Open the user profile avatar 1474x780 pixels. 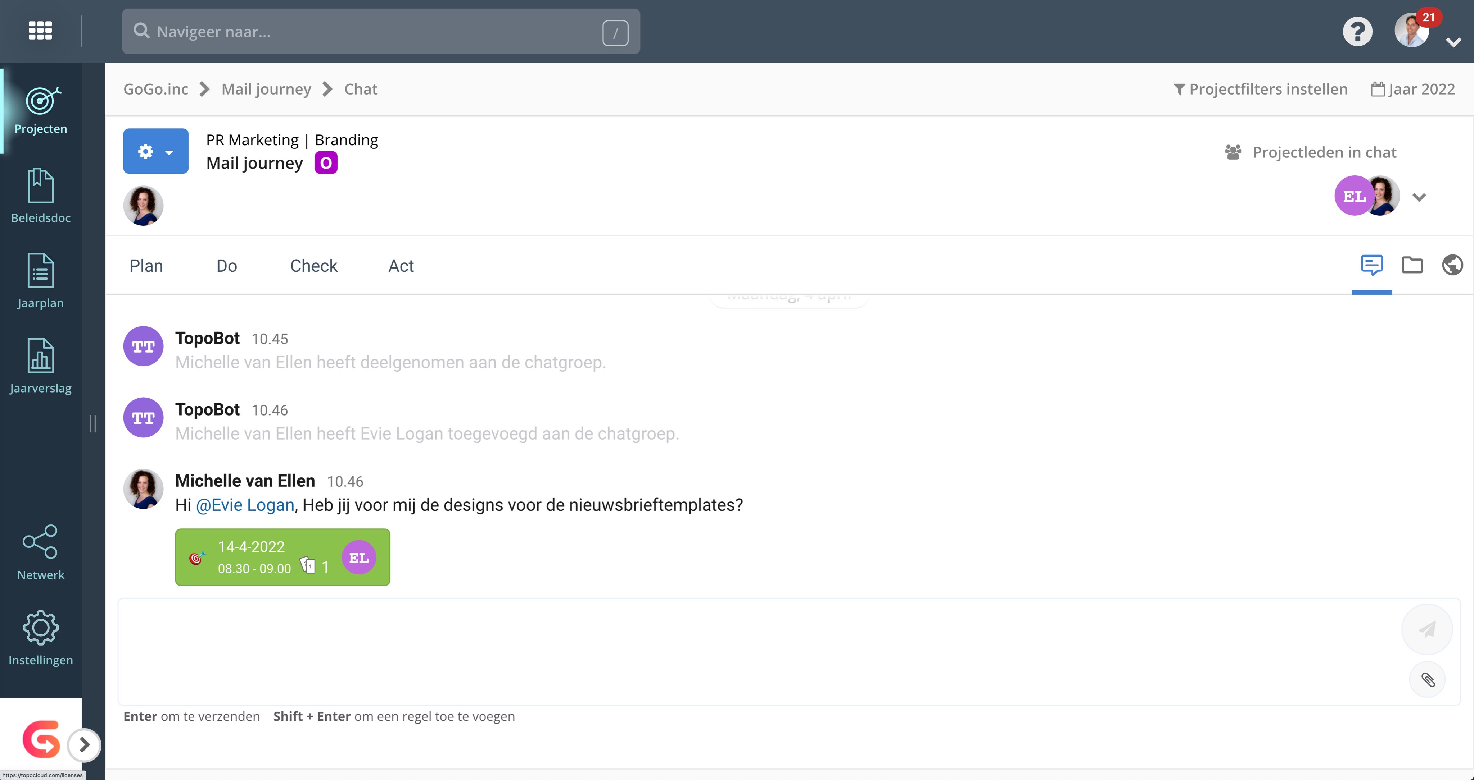[1411, 31]
